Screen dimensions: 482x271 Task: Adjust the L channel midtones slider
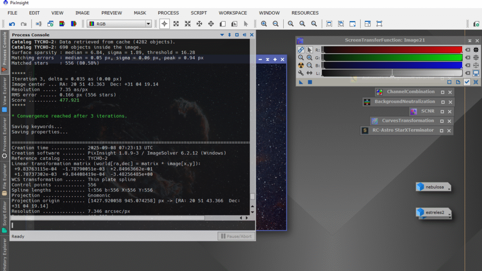[x=392, y=74]
